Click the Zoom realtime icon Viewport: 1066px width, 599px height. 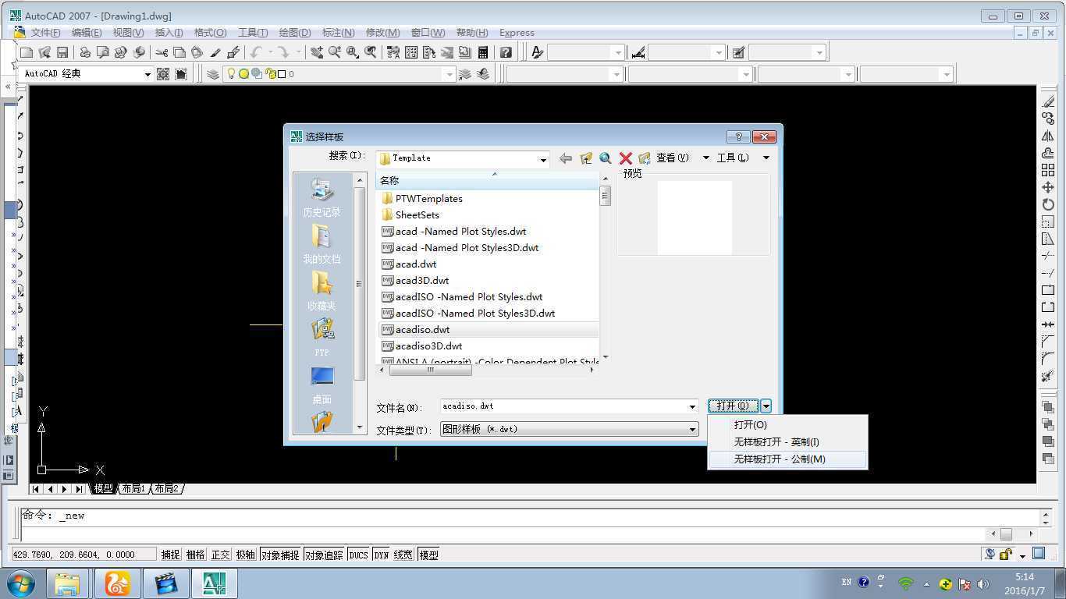(335, 52)
